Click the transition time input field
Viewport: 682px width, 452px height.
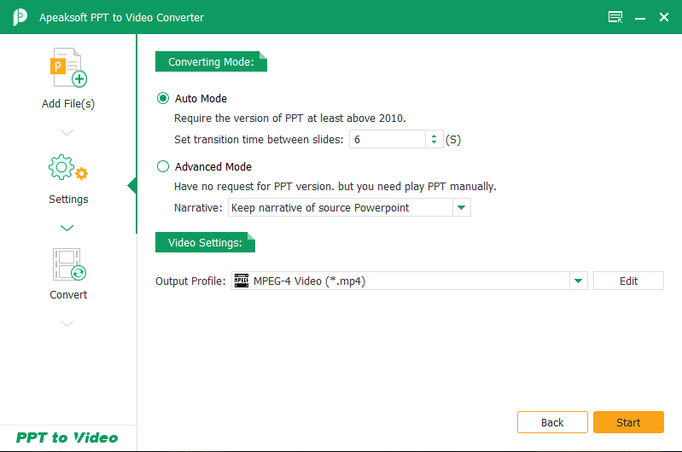(x=388, y=140)
